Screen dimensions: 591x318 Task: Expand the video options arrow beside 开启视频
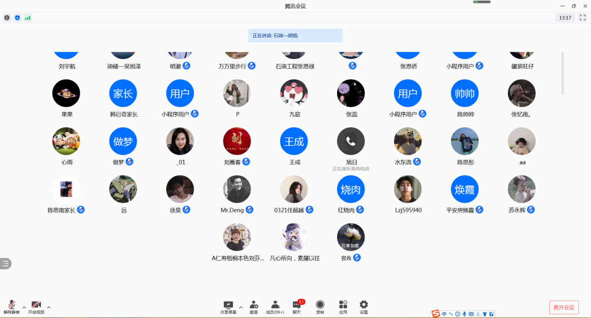(x=49, y=307)
